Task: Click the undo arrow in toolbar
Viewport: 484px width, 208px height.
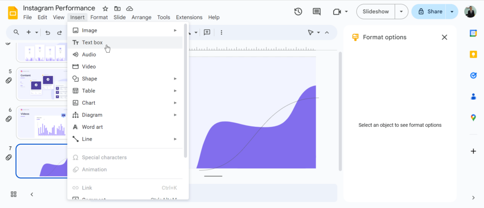Action: click(48, 33)
